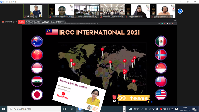Toggle the microphone tray icon
The height and width of the screenshot is (112, 199).
tap(157, 109)
